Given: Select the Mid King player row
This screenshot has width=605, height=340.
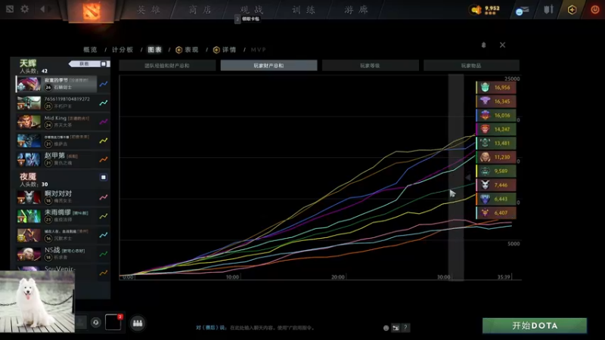Looking at the screenshot, I should 56,122.
